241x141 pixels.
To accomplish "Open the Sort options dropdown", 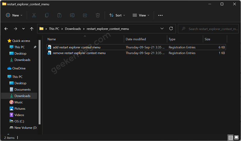I will 117,15.
